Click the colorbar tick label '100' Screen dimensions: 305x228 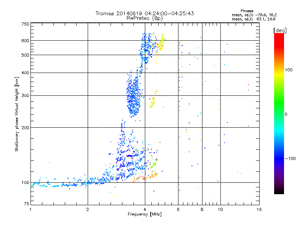pyautogui.click(x=289, y=70)
